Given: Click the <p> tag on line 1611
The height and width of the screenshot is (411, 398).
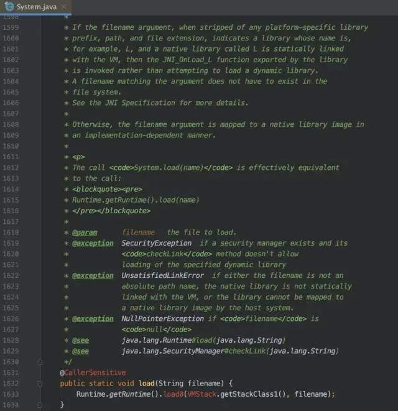Looking at the screenshot, I should coord(78,157).
